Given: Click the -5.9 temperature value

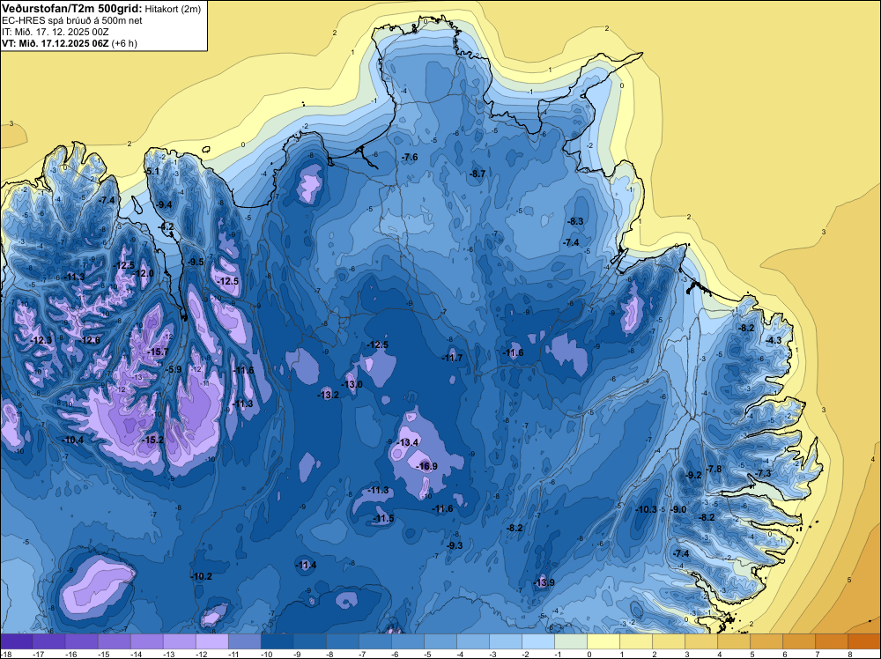Looking at the screenshot, I should click(174, 369).
